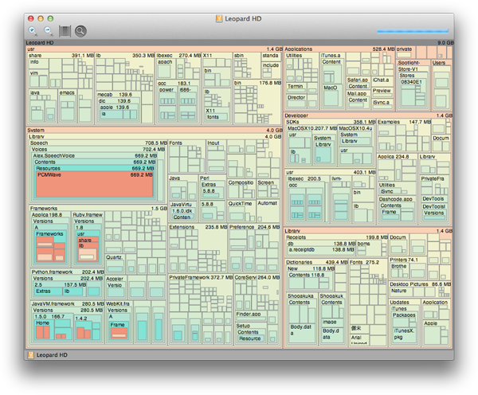Select the Alex.SpeechVoice folder cell
This screenshot has width=478, height=395.
pyautogui.click(x=95, y=156)
